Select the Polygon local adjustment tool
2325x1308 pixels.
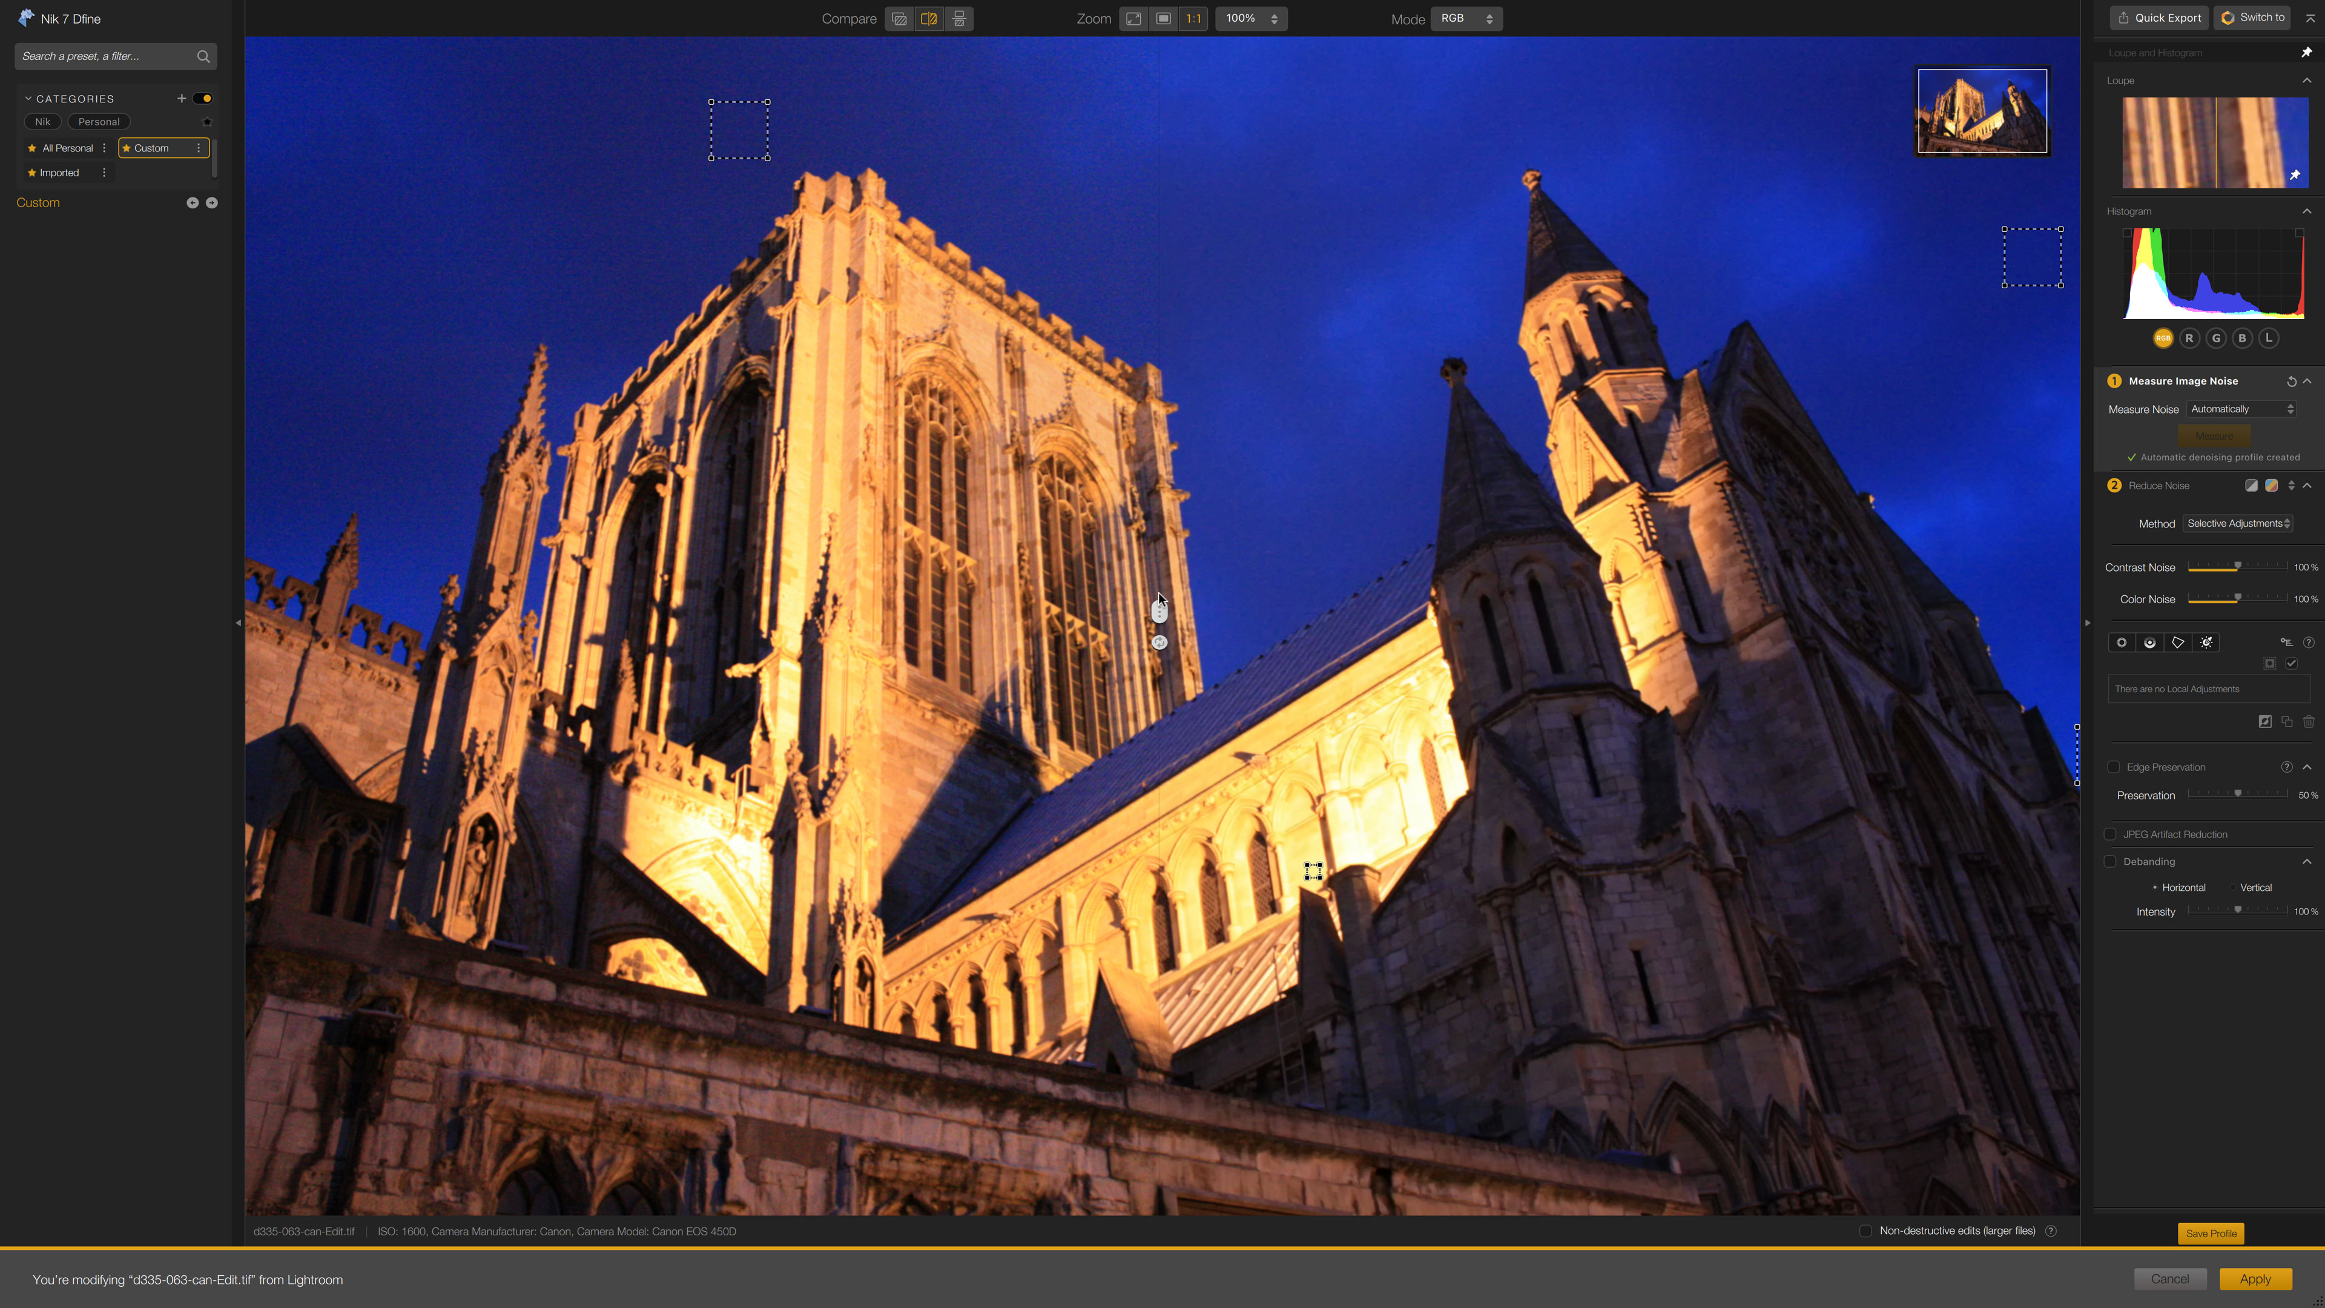[x=2178, y=642]
